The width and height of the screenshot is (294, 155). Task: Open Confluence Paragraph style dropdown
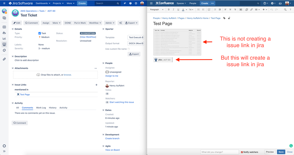(157, 9)
